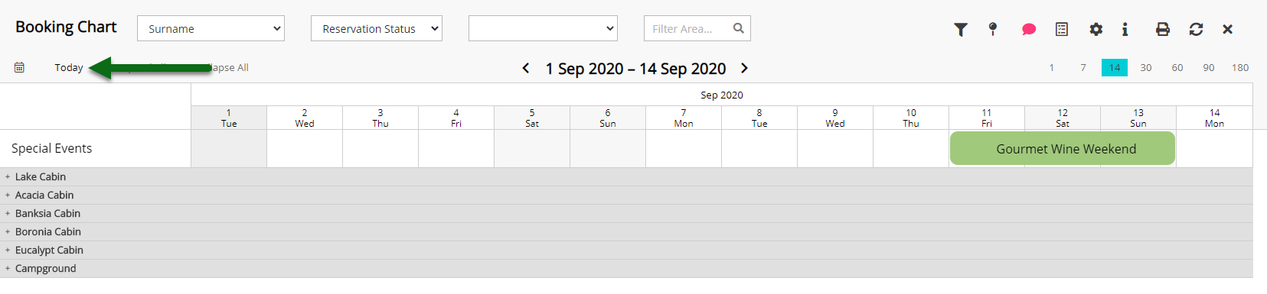Open the red speech bubble notes
The height and width of the screenshot is (294, 1267).
pyautogui.click(x=1028, y=29)
